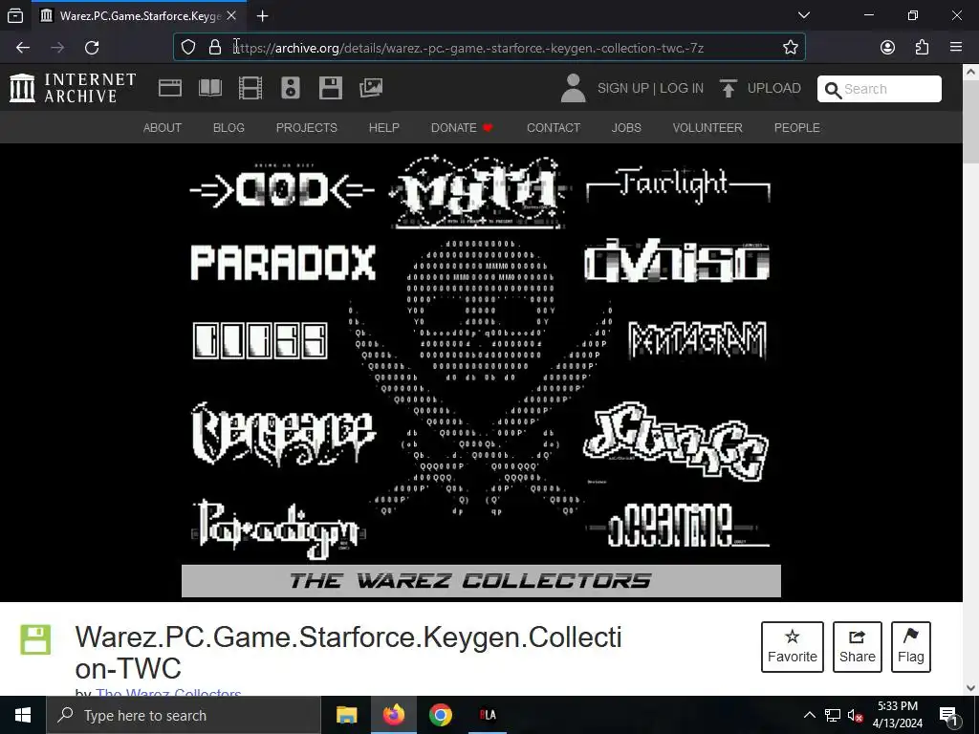Open the Firefox View button
This screenshot has height=734, width=979.
(15, 15)
